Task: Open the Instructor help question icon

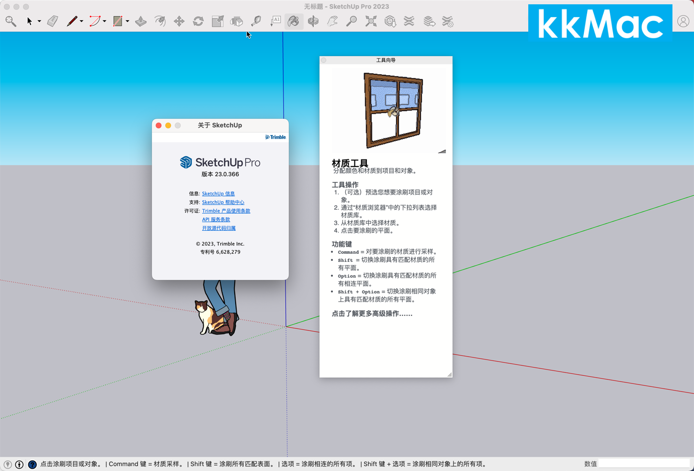Action: tap(32, 464)
